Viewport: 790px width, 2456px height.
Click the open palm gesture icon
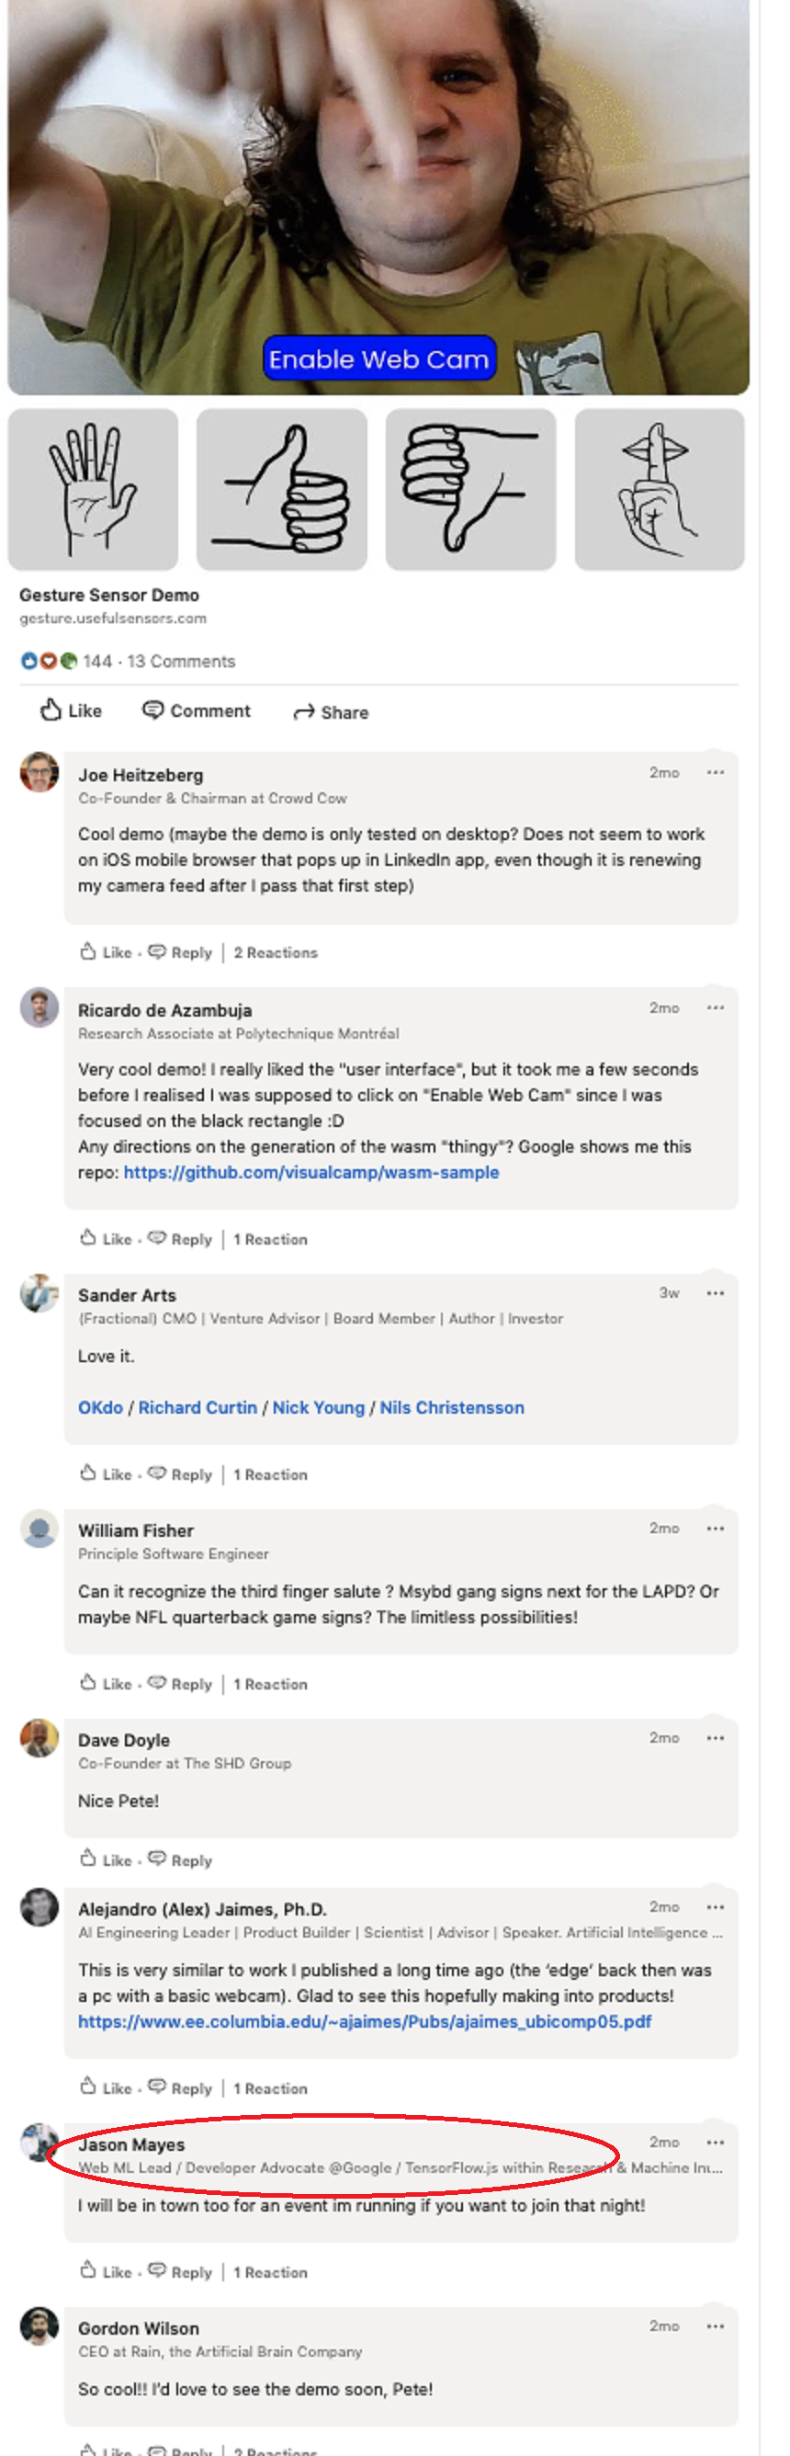click(93, 489)
